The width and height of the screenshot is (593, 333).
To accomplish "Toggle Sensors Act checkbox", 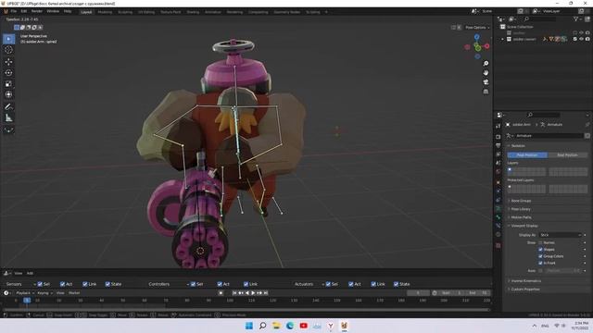I will (62, 284).
